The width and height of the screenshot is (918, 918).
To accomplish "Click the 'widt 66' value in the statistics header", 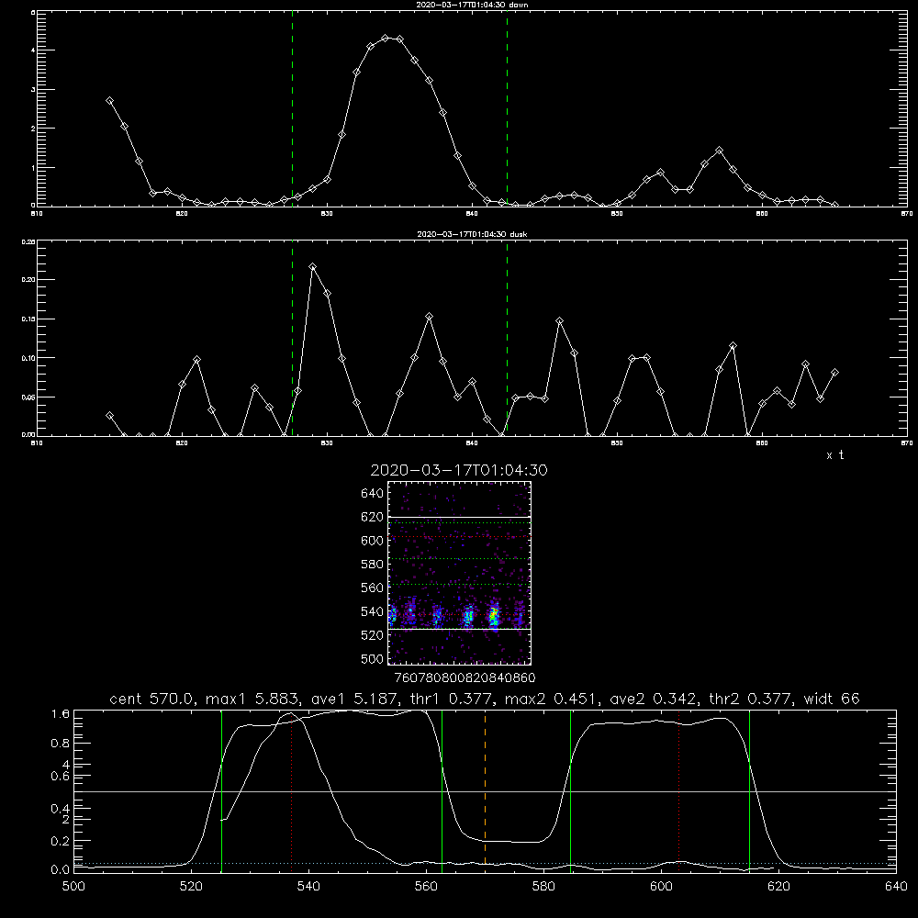I will pos(832,699).
